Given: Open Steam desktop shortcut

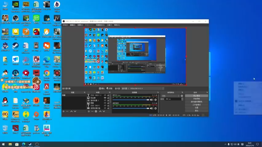Looking at the screenshot, I should point(15,47).
